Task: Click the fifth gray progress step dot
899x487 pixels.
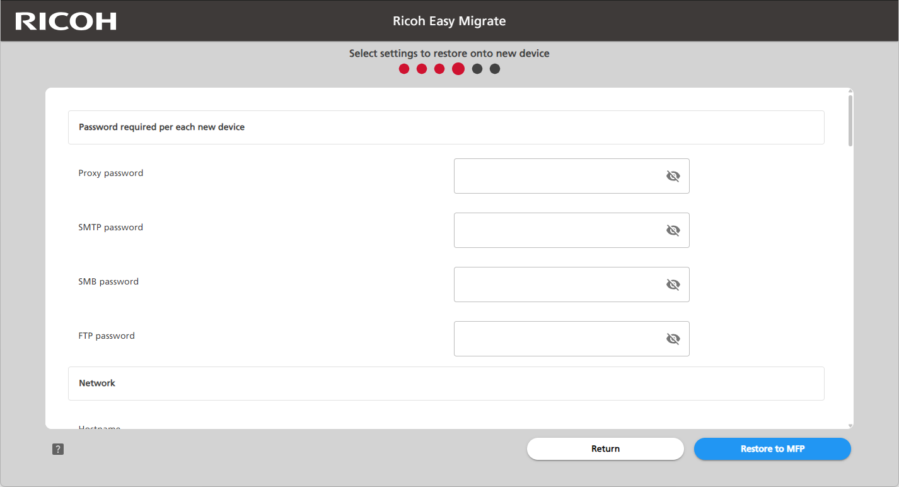Action: (x=477, y=69)
